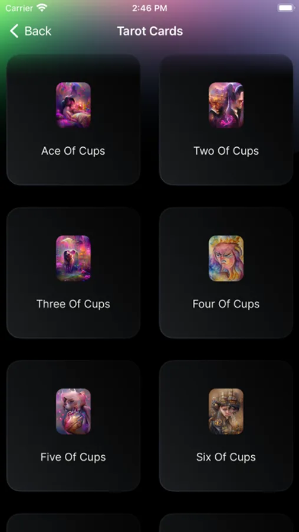Select the Two Of Cups card image
This screenshot has height=532, width=299.
tap(226, 105)
